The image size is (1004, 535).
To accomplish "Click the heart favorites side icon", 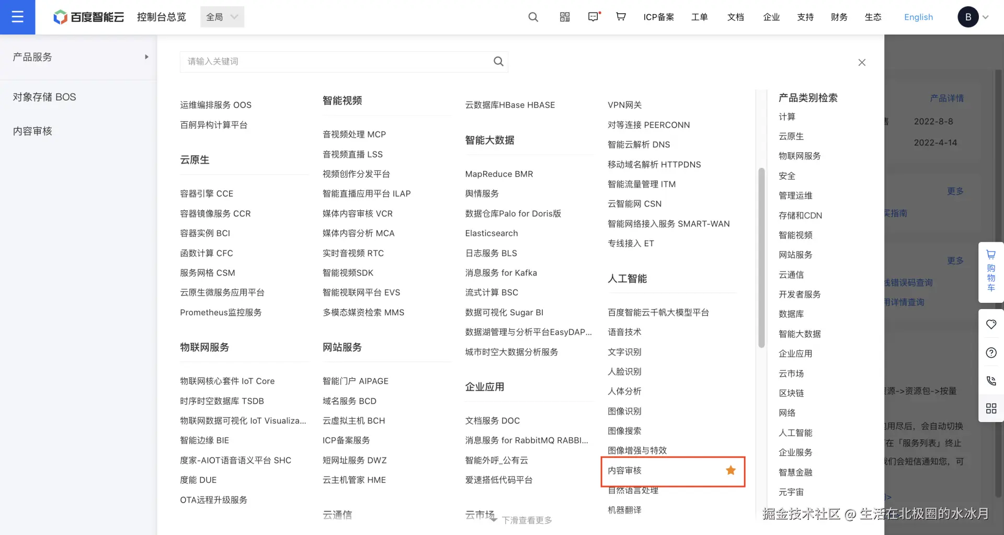I will [991, 324].
